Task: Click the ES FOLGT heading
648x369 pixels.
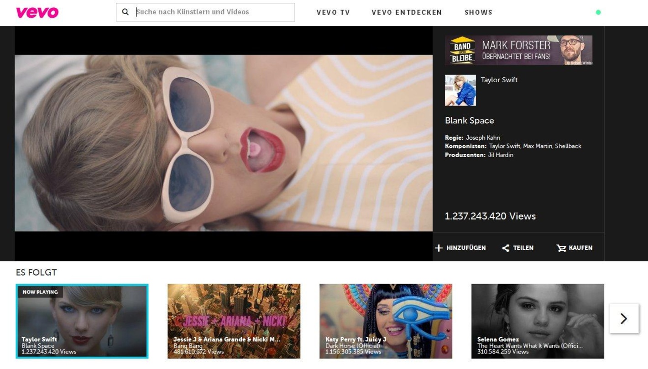Action: pyautogui.click(x=36, y=273)
